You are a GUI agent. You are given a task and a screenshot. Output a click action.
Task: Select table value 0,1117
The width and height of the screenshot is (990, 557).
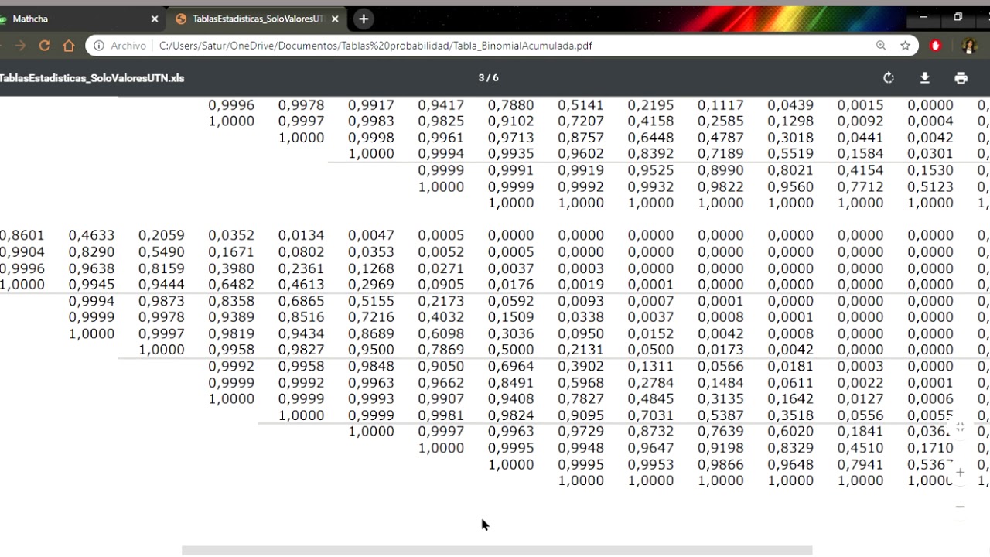[x=720, y=105]
